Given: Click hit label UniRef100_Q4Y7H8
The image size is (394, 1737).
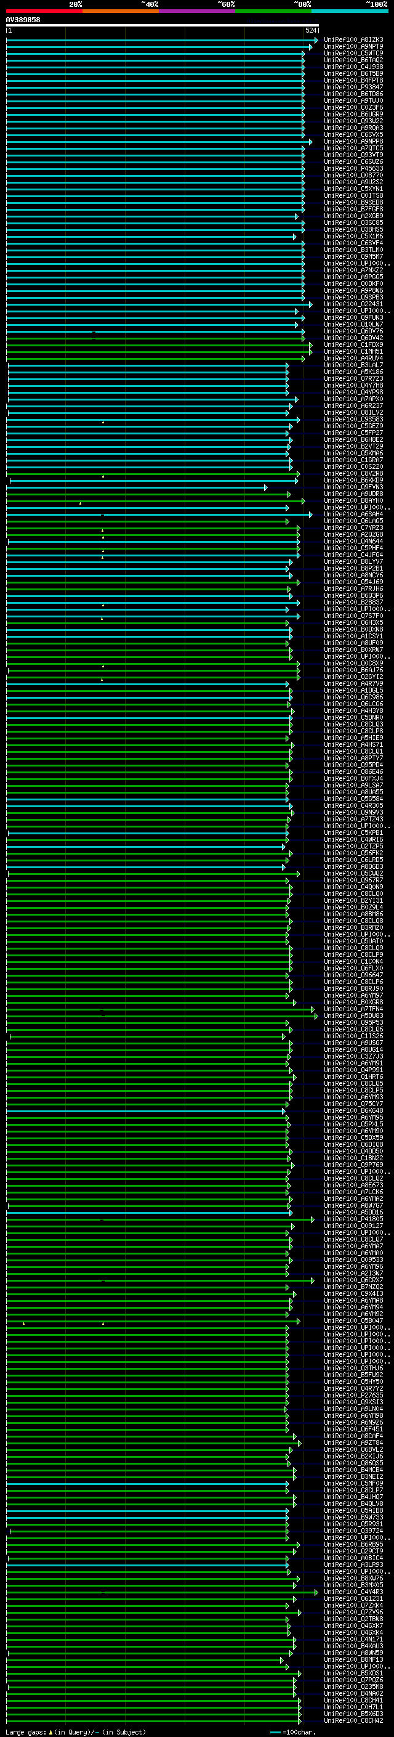Looking at the screenshot, I should (x=353, y=386).
